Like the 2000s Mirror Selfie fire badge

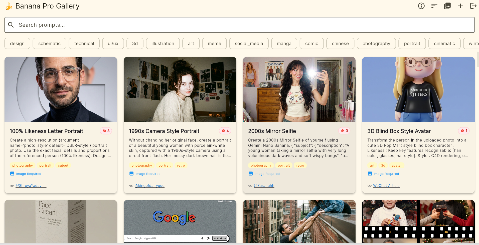(x=344, y=131)
